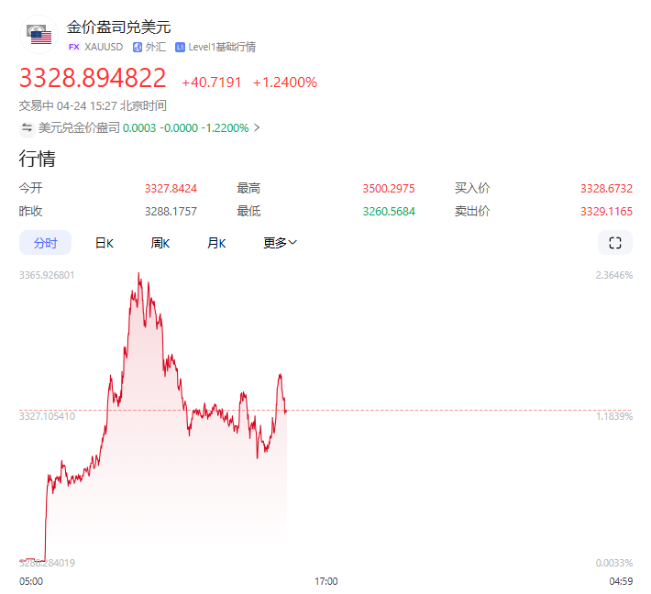
Task: Click the 今开 value 3327.8424
Action: click(171, 189)
